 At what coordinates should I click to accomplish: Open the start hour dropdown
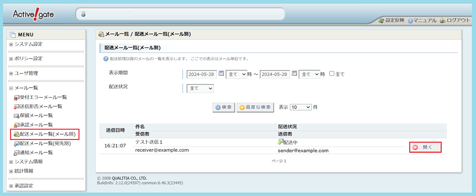(x=237, y=74)
